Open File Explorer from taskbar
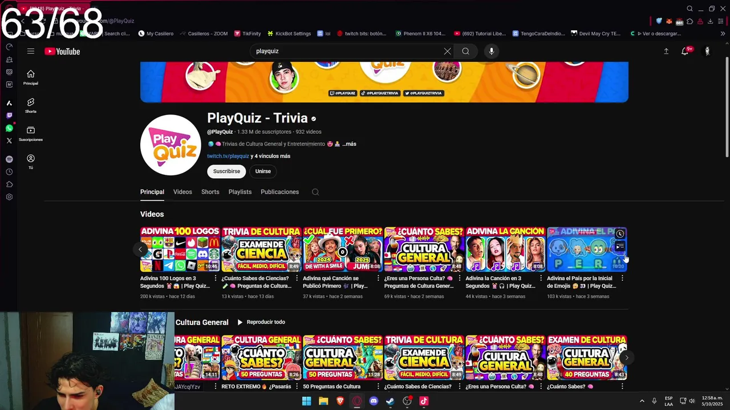Viewport: 730px width, 410px height. (323, 401)
